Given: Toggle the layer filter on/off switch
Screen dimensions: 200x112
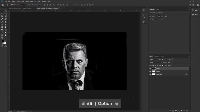Looking at the screenshot, I should click(172, 59).
